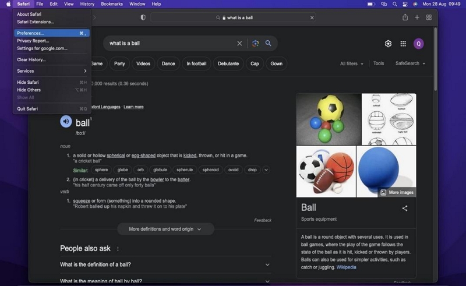Click the date and time in menu bar
This screenshot has width=466, height=286.
[x=442, y=4]
